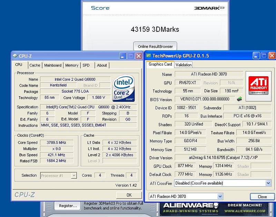Screen dimensions: 276x217
Task: Click the Memory Type value GDDR4
Action: pyautogui.click(x=190, y=141)
